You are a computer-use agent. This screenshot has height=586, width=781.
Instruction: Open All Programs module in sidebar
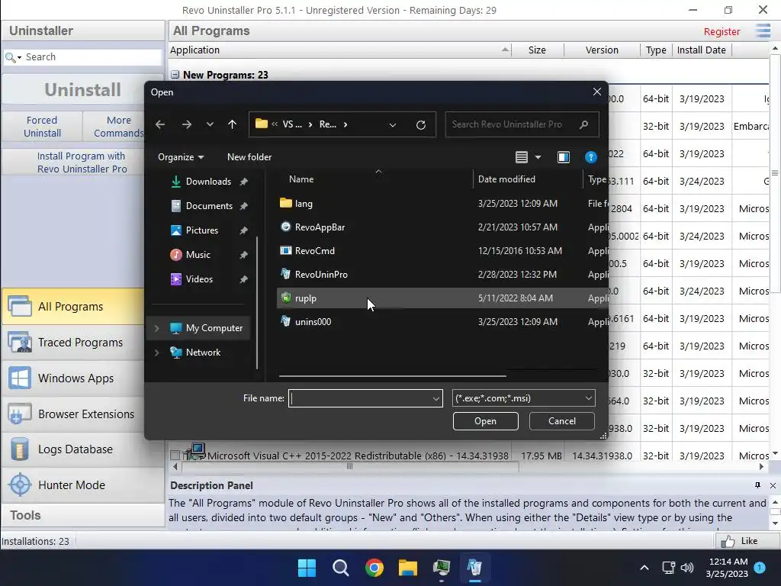72,307
